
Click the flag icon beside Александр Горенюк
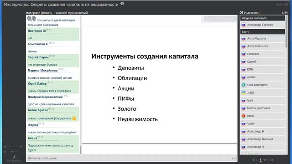(243, 25)
